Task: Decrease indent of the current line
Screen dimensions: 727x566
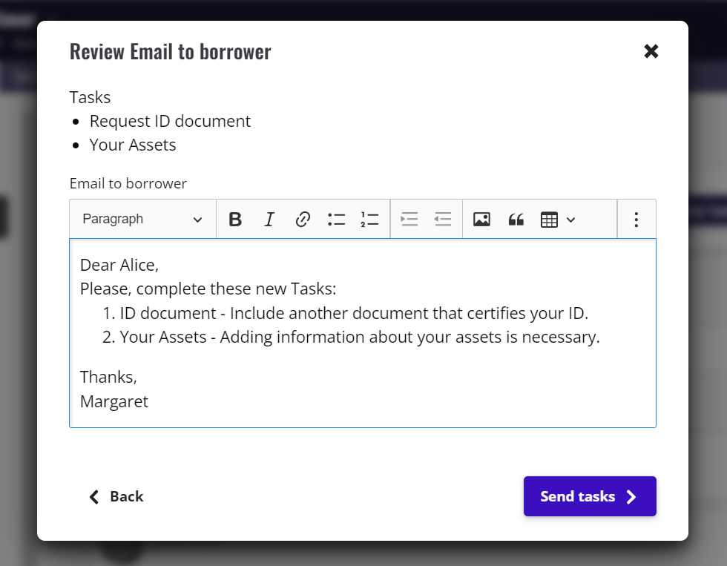Action: (x=443, y=220)
